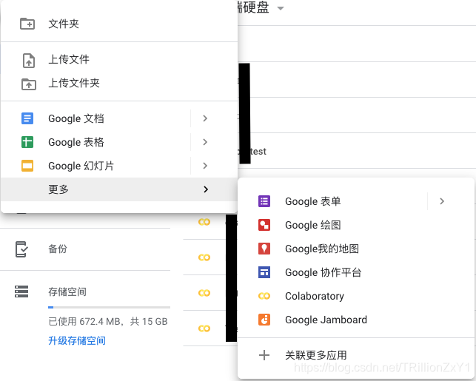Viewport: 476px width, 381px height.
Task: Expand the 更多 chevron arrow
Action: [206, 189]
